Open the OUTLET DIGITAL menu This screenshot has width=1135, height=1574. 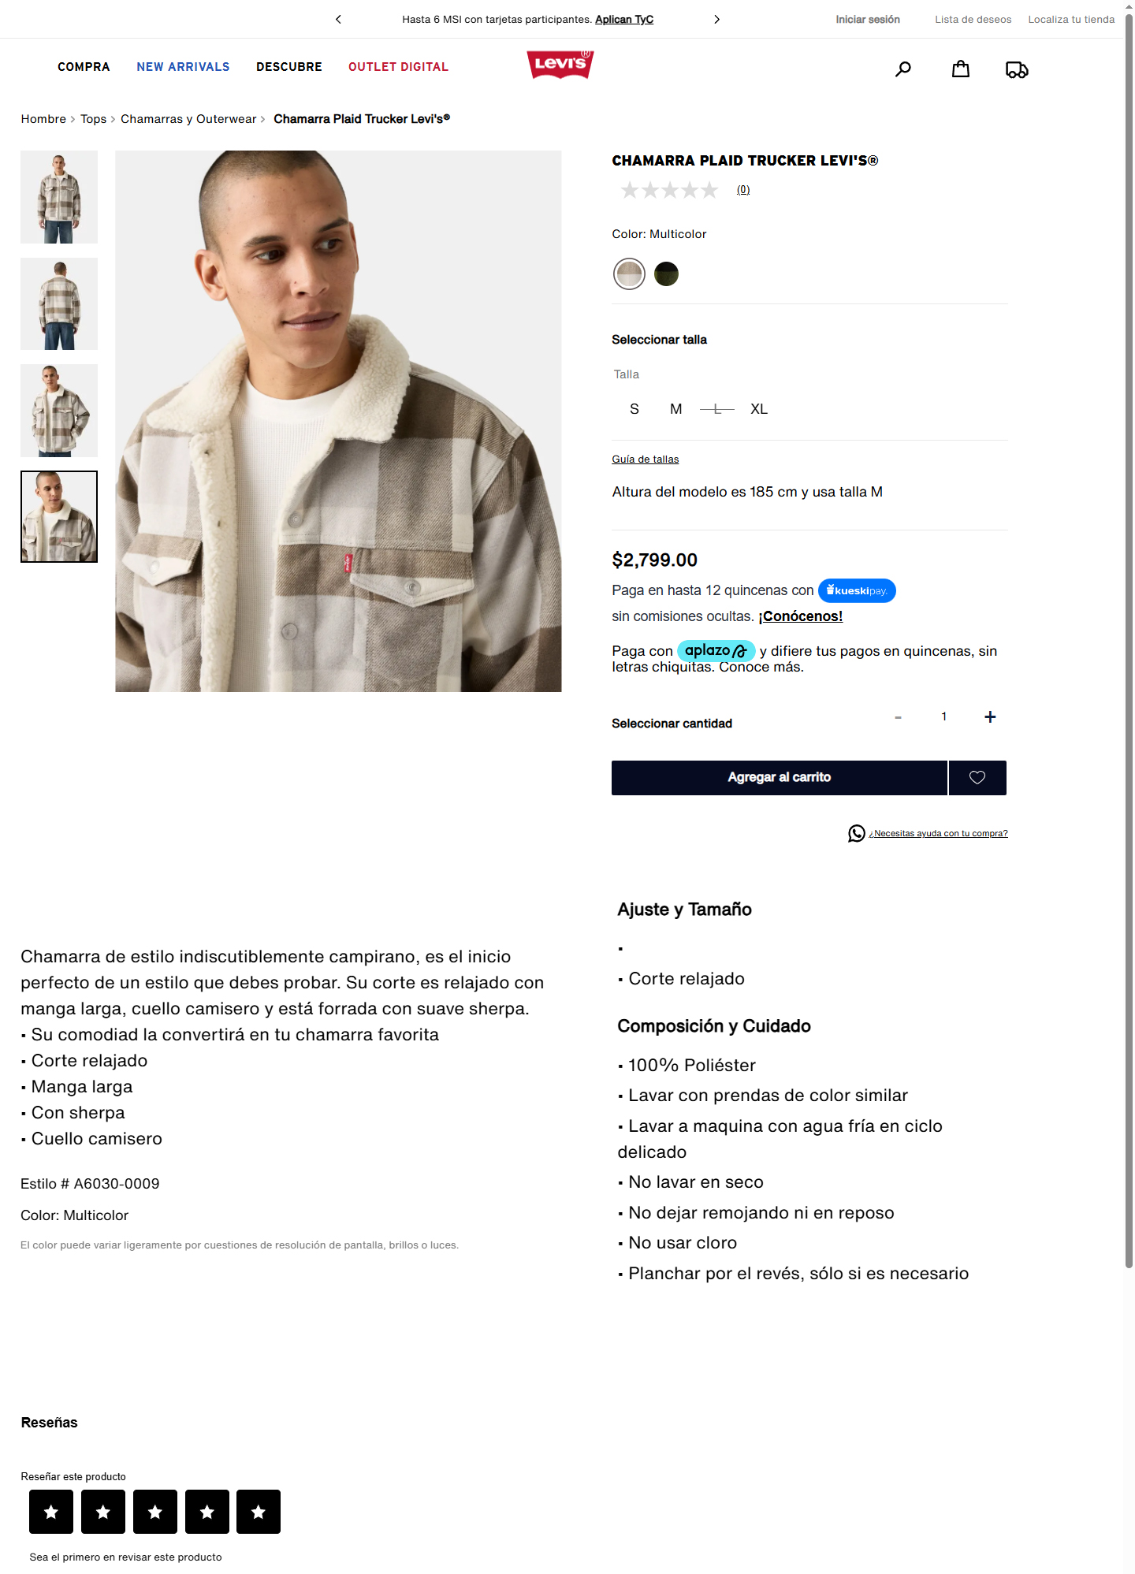398,67
